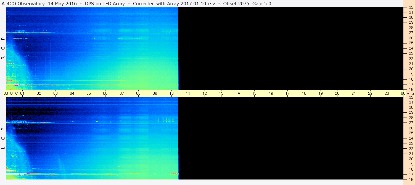Click the 18 MHz label on LCP scale
The image size is (415, 185).
pos(411,169)
